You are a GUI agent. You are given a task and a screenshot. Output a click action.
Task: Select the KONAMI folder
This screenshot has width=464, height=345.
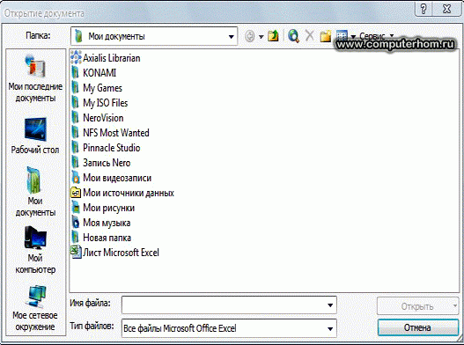tap(93, 73)
